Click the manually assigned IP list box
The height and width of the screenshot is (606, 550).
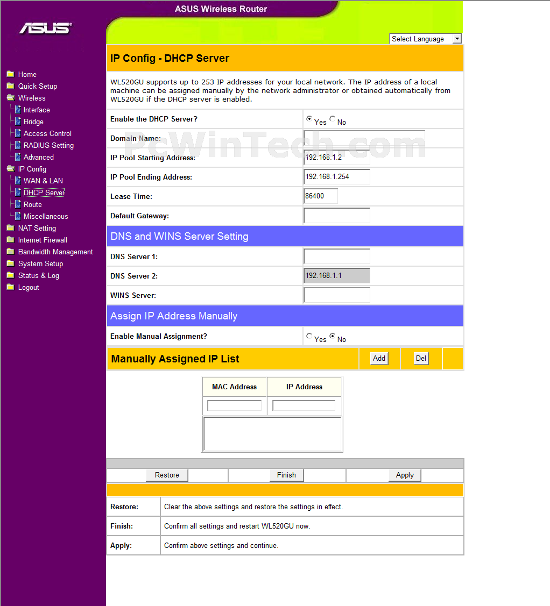pos(272,433)
